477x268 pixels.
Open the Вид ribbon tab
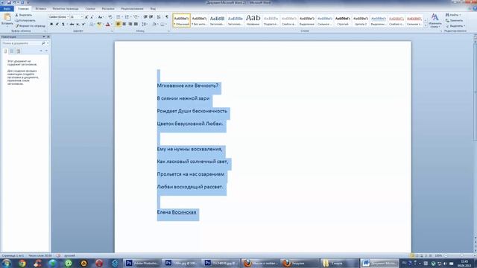153,9
